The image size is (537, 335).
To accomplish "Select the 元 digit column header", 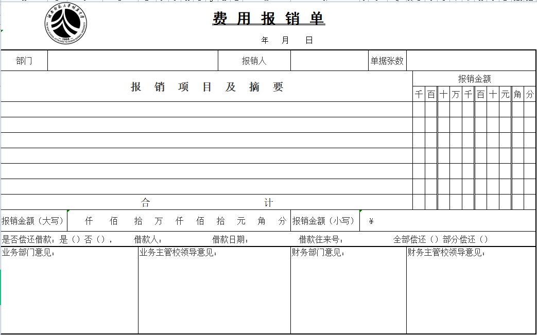I will point(505,95).
